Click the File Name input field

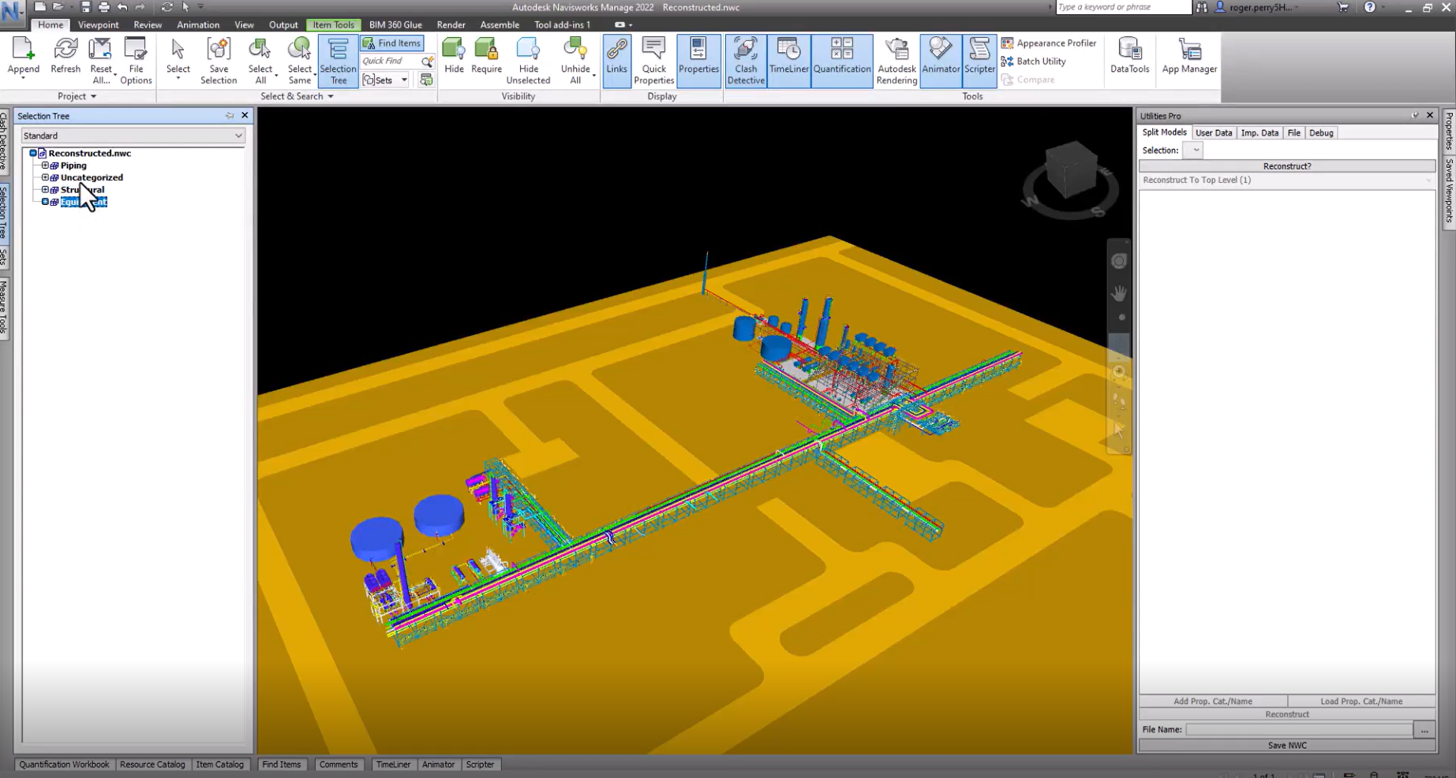pos(1299,730)
